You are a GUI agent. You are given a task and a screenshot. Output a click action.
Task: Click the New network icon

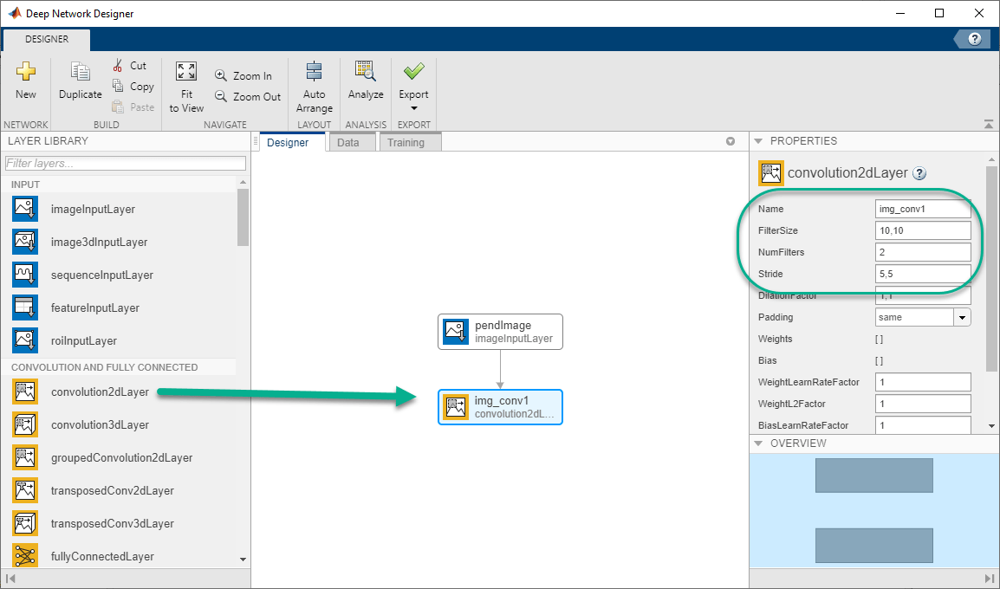(x=25, y=71)
